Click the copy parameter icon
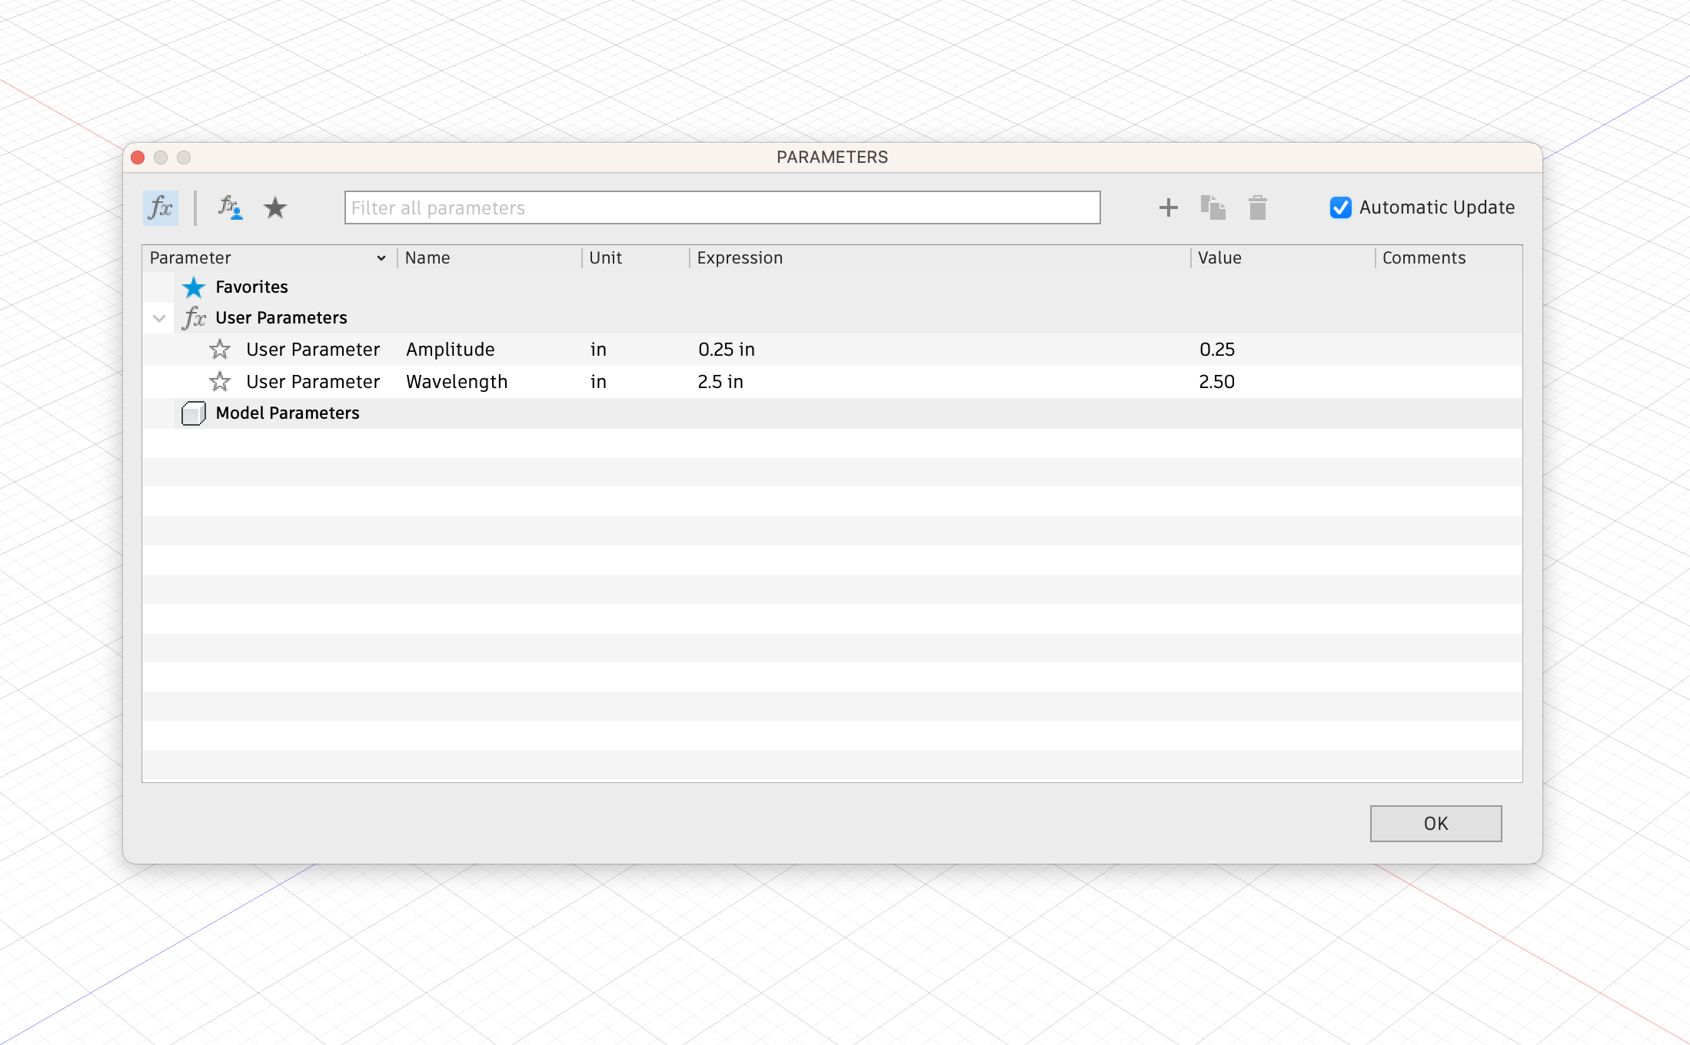 1213,207
